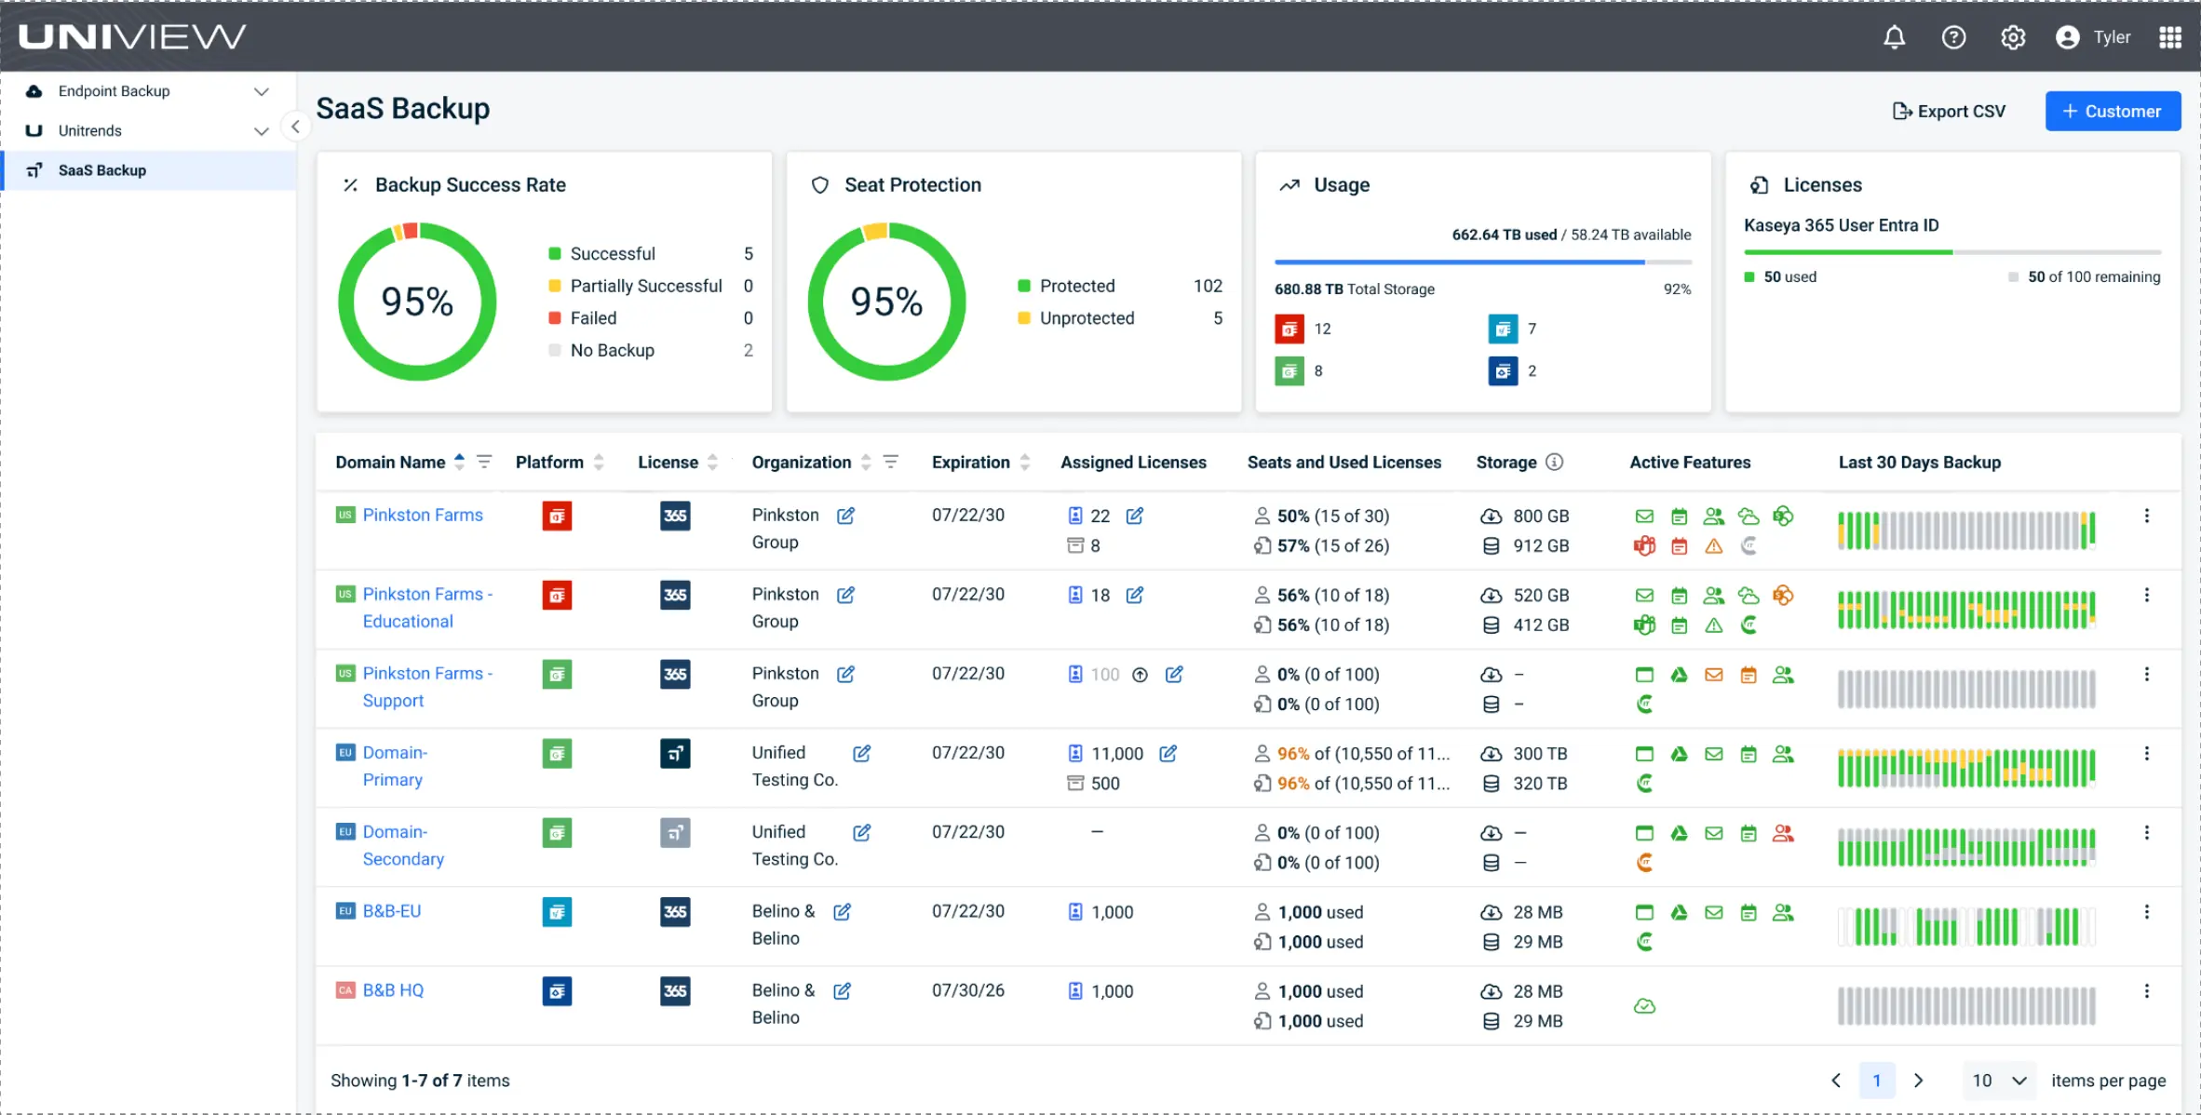
Task: Sort by Expiration column
Action: [1025, 462]
